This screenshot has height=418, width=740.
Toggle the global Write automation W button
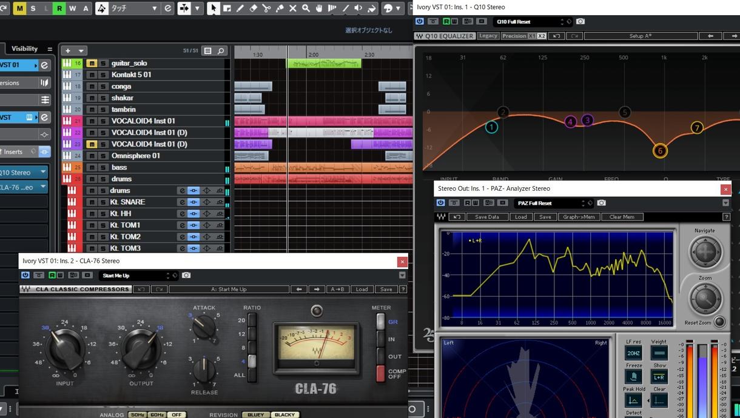73,8
